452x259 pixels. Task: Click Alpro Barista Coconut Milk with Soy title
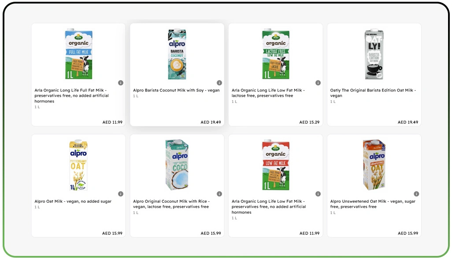(x=176, y=91)
